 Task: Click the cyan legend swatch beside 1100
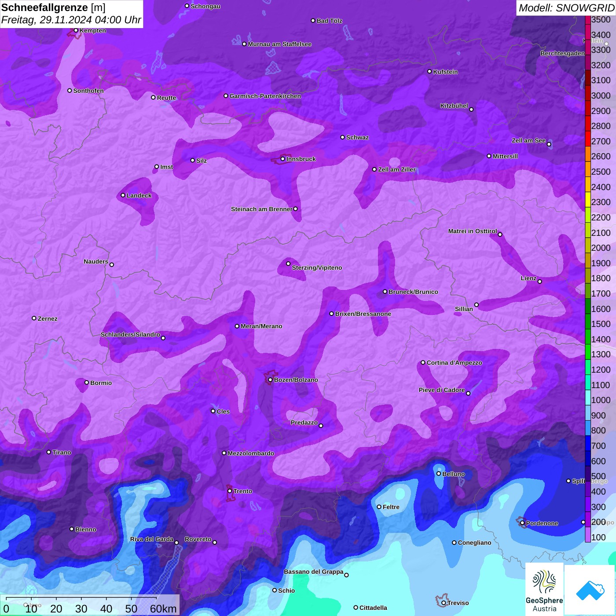click(x=588, y=382)
